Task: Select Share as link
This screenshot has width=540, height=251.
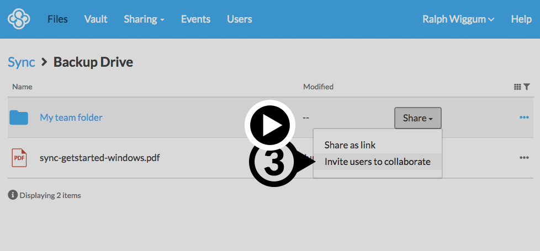Action: click(x=350, y=145)
